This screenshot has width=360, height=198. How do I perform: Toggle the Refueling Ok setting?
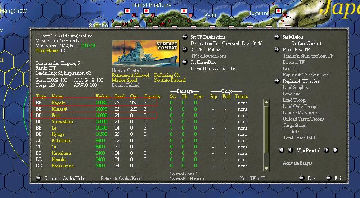(x=167, y=75)
